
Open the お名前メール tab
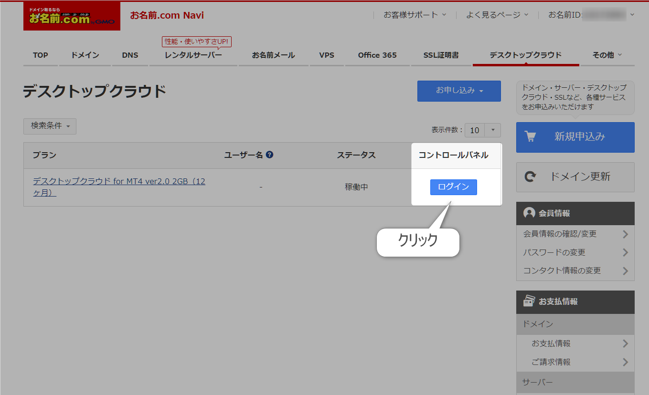coord(274,55)
